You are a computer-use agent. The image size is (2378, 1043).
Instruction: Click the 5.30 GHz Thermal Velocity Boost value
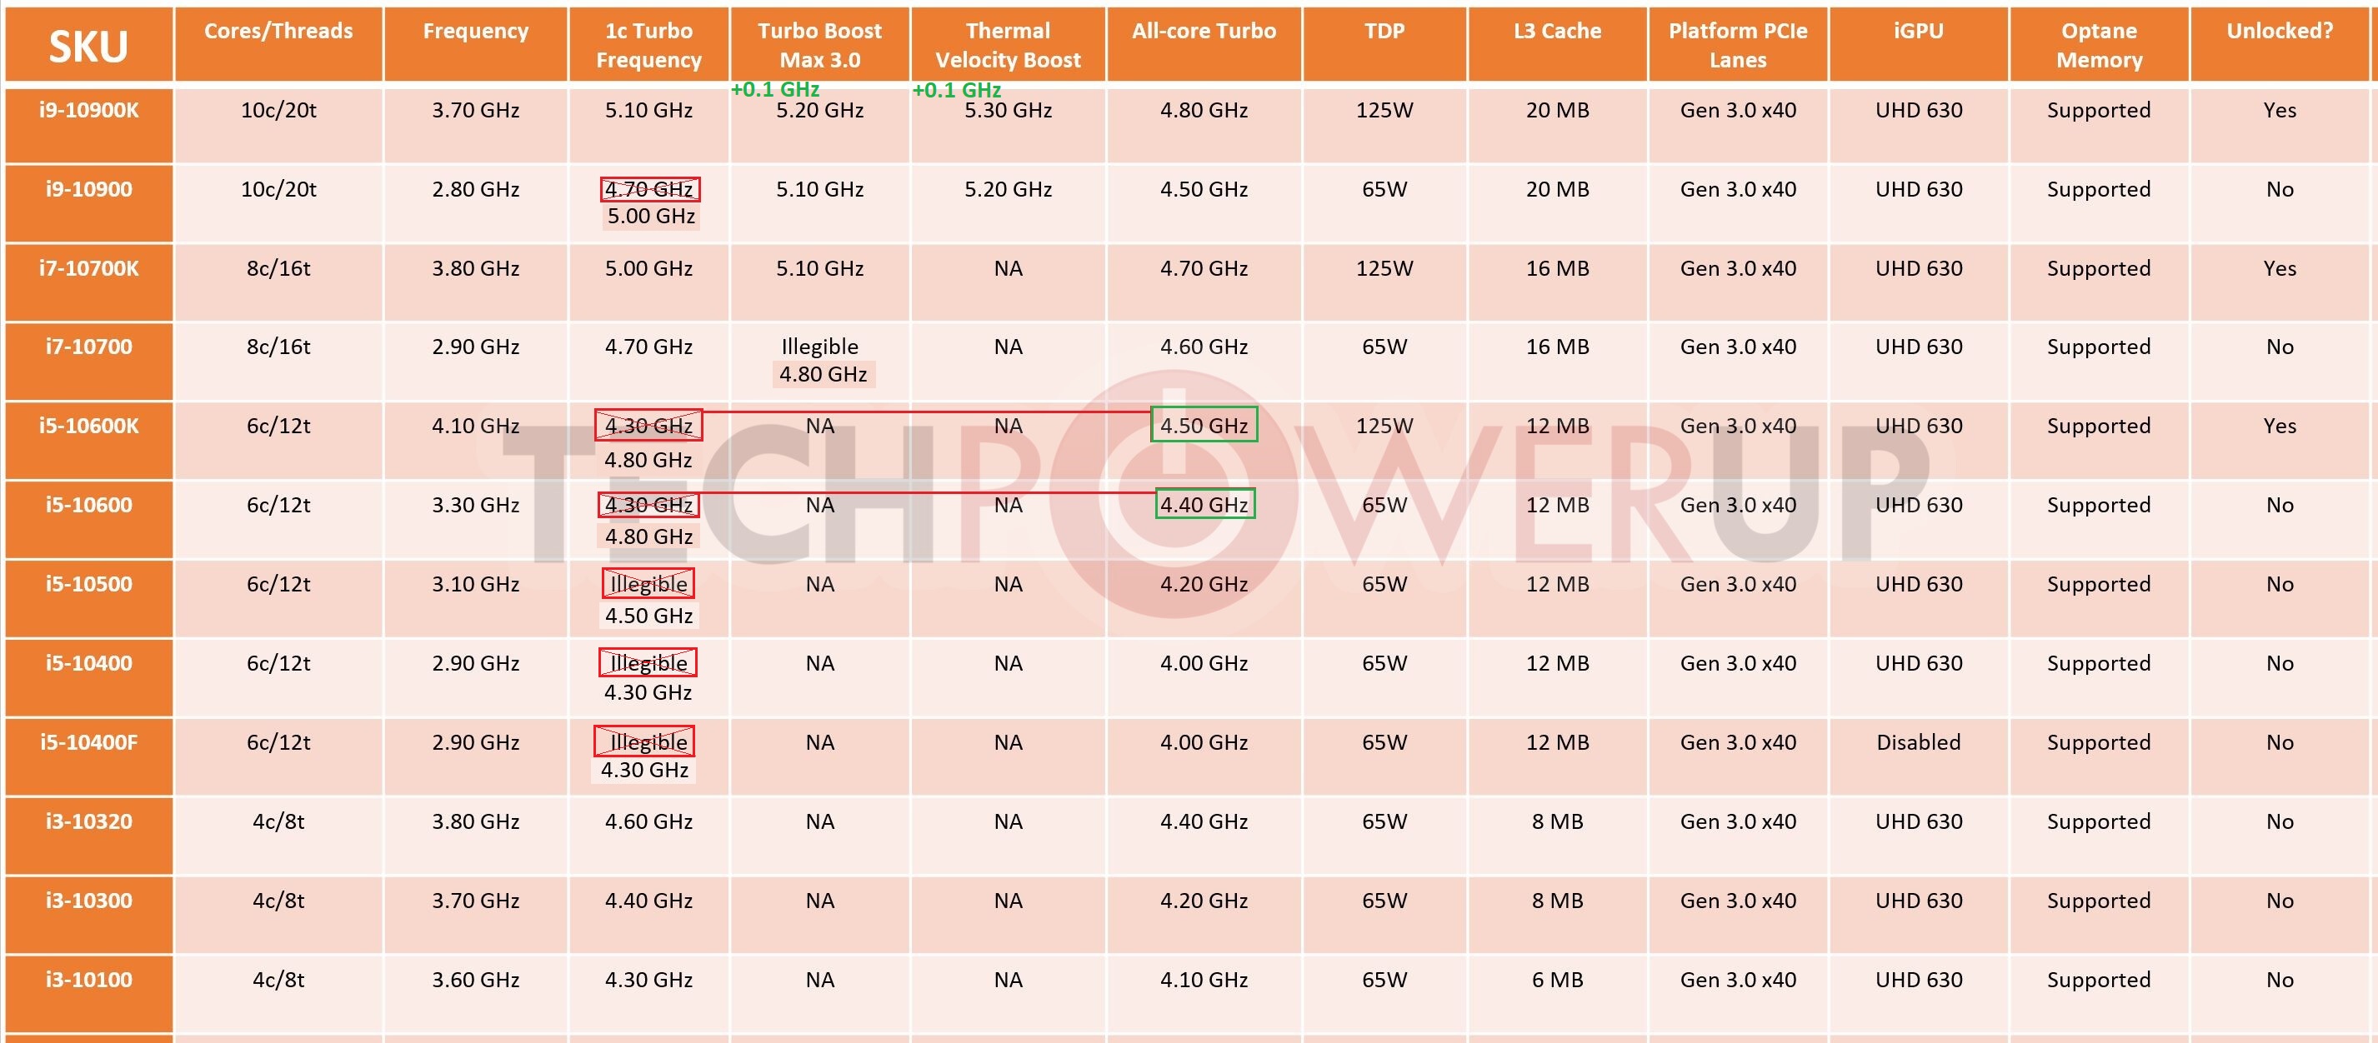[x=1008, y=111]
